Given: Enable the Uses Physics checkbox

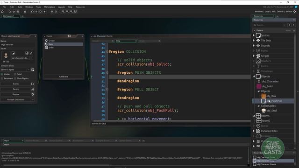Looking at the screenshot, I should 15,78.
